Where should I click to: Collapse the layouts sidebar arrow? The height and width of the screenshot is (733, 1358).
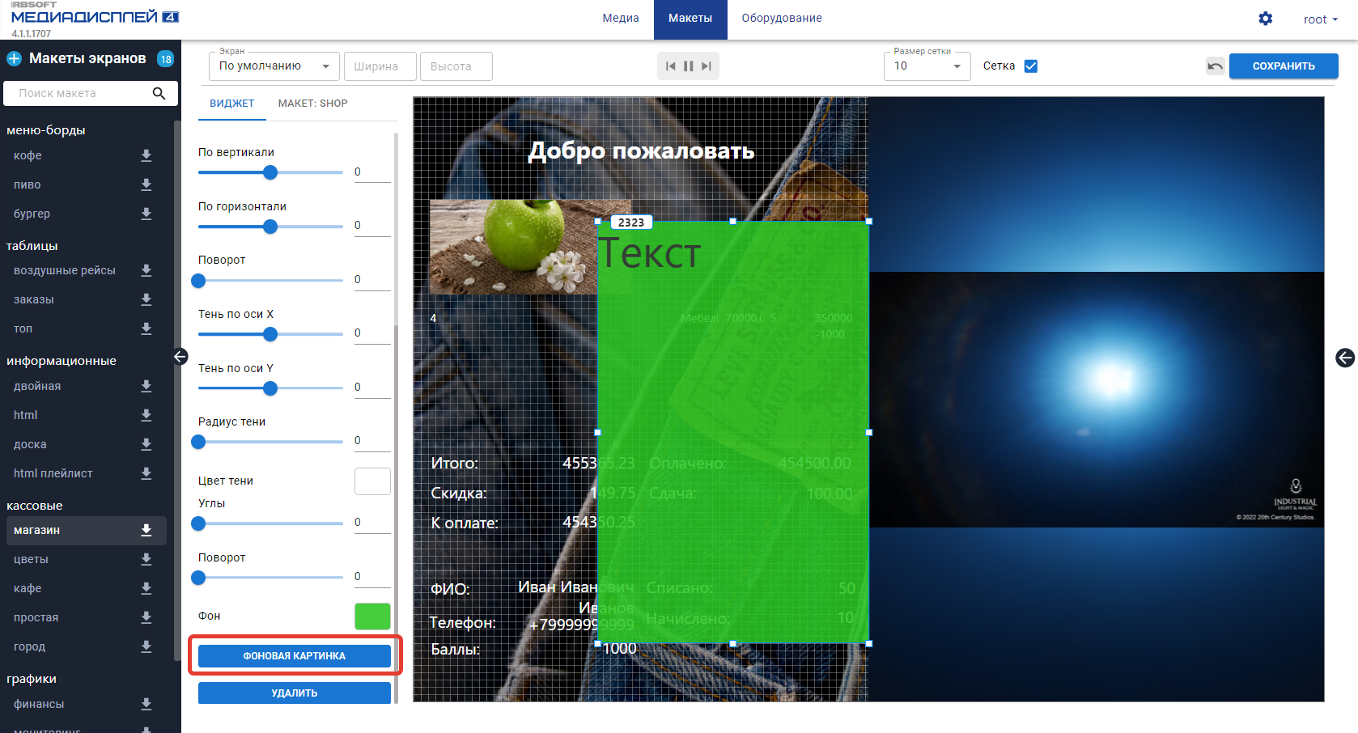point(180,356)
